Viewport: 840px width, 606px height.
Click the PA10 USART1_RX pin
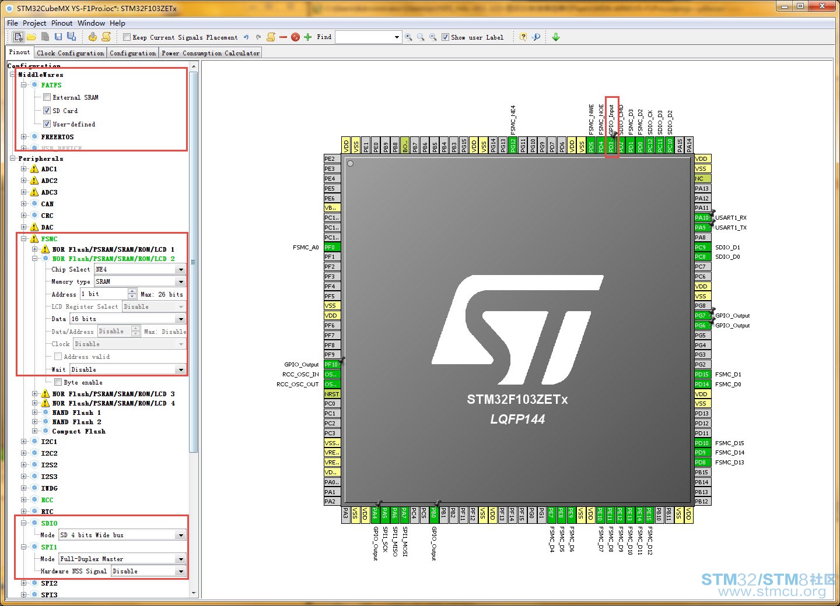(x=702, y=217)
